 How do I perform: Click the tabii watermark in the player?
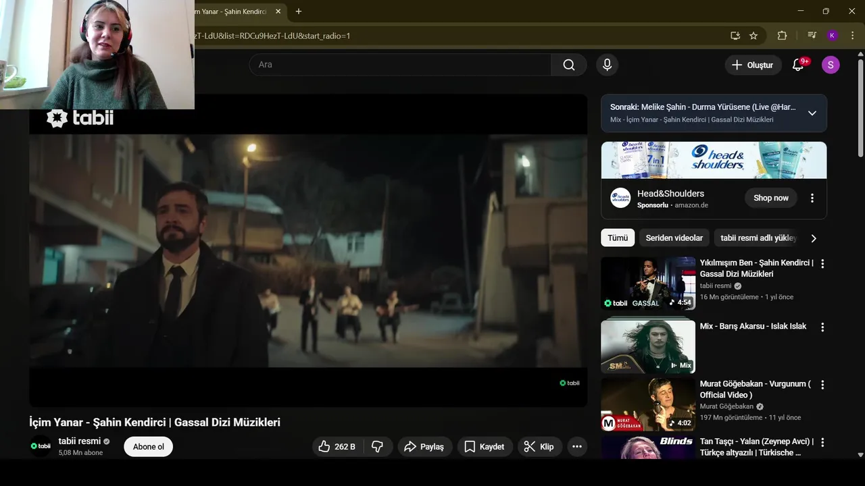click(x=570, y=383)
